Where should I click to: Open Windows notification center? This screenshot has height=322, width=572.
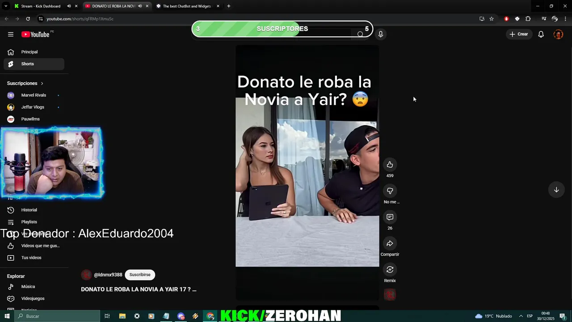563,316
